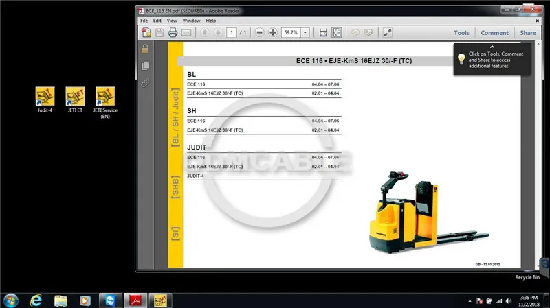Open the Comment pane
Screen dimensions: 550x308
tap(494, 32)
